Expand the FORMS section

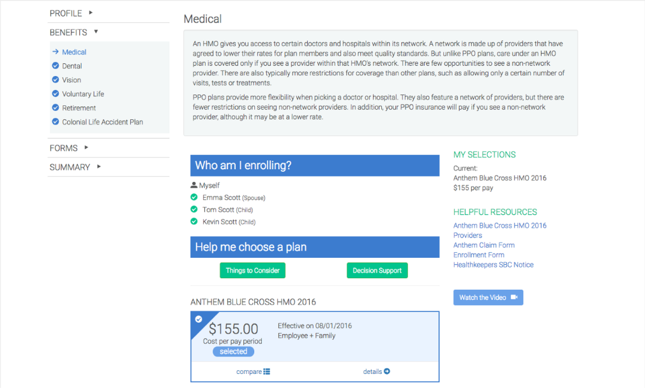pos(69,148)
